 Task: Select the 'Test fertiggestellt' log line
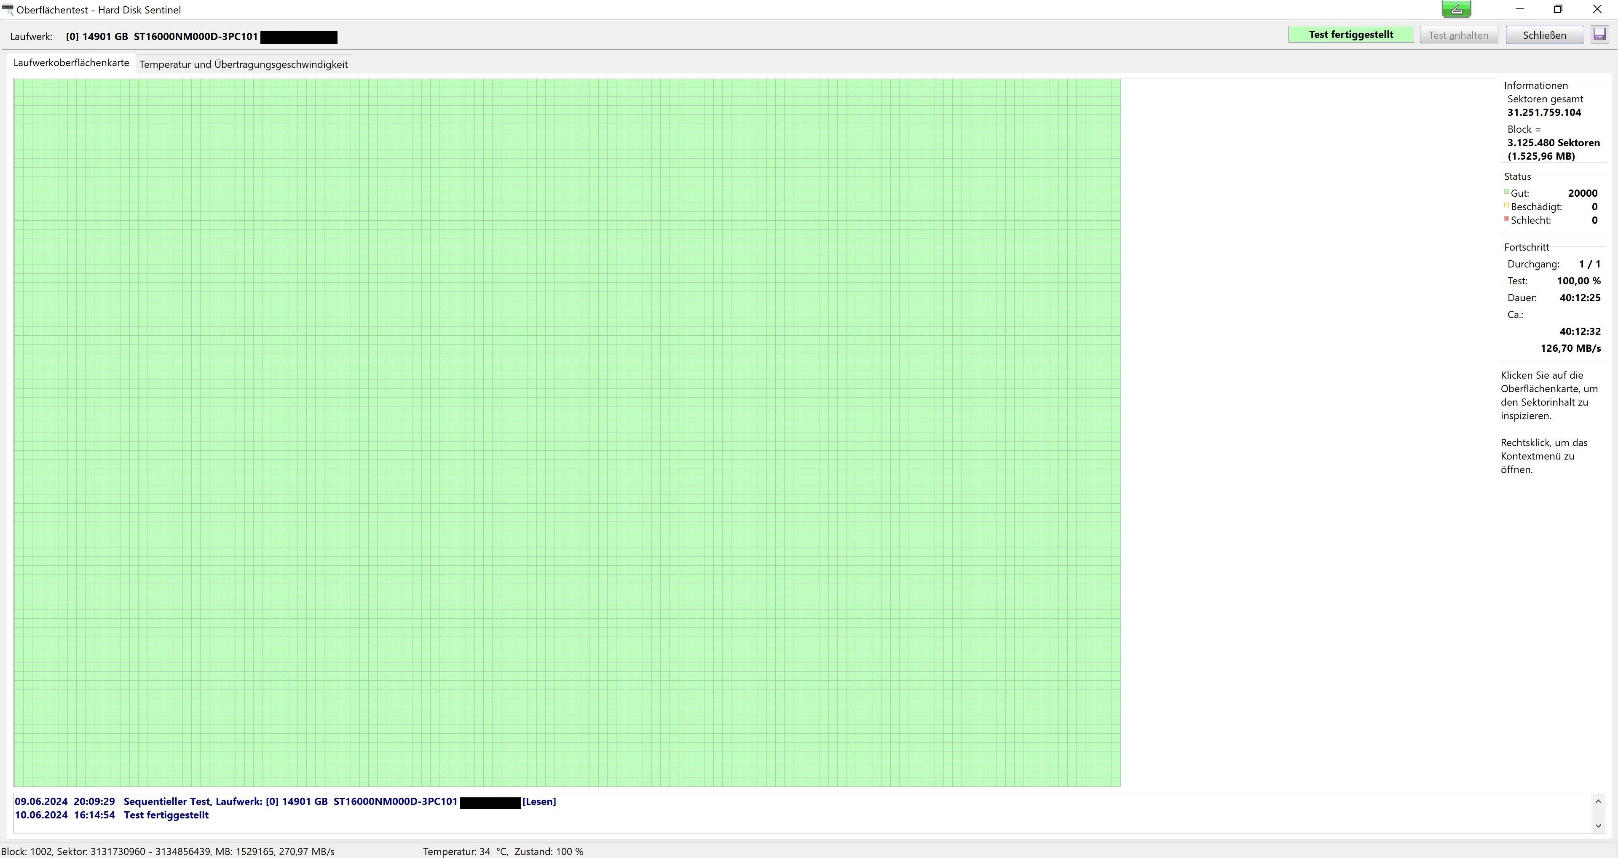click(166, 815)
